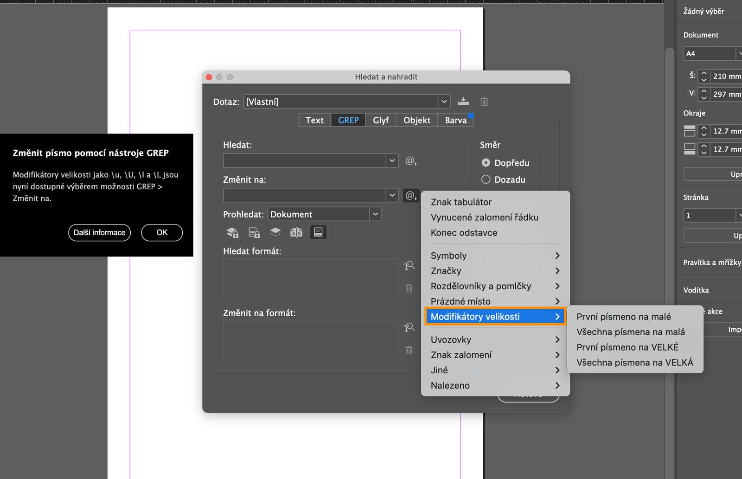Choose Všechna písmena na VELKÁ
The width and height of the screenshot is (742, 479).
click(x=635, y=363)
